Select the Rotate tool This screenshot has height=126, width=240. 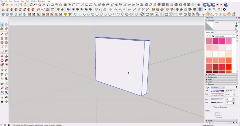coord(2,61)
